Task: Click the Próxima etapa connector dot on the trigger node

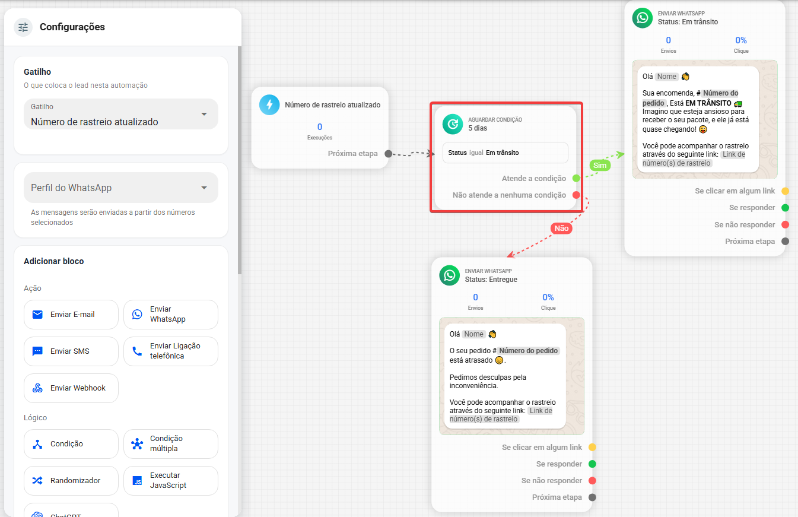Action: [388, 154]
